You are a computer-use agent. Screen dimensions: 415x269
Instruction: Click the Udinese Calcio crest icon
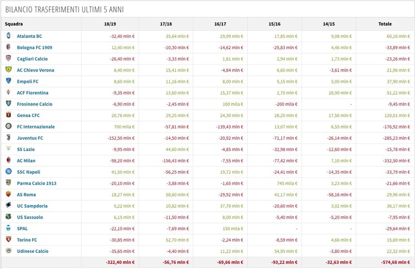9,251
